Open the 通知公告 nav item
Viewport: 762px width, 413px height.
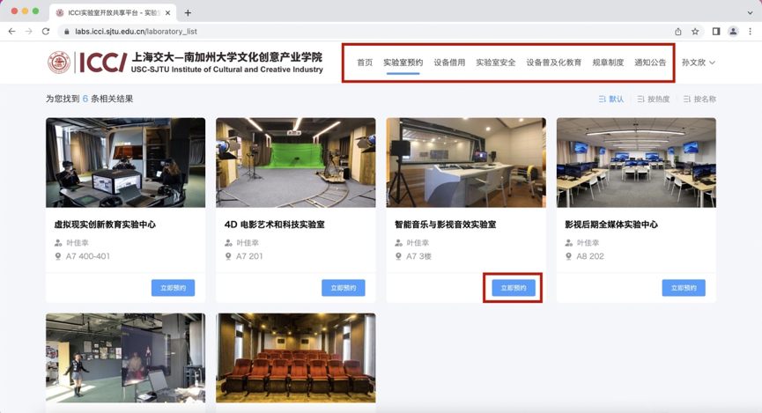click(650, 63)
